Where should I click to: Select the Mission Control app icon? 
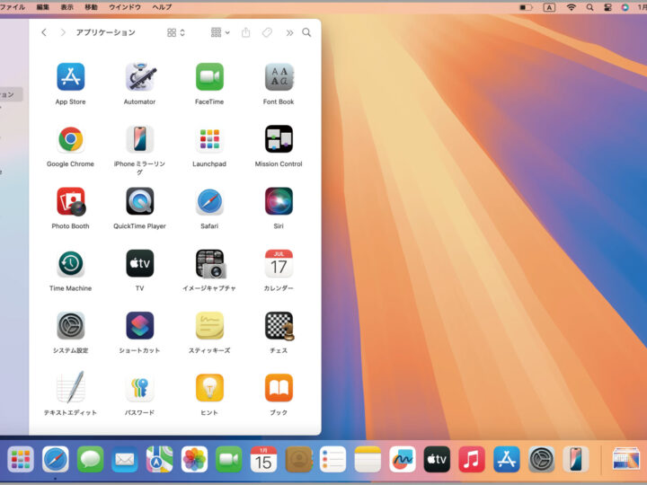point(279,139)
